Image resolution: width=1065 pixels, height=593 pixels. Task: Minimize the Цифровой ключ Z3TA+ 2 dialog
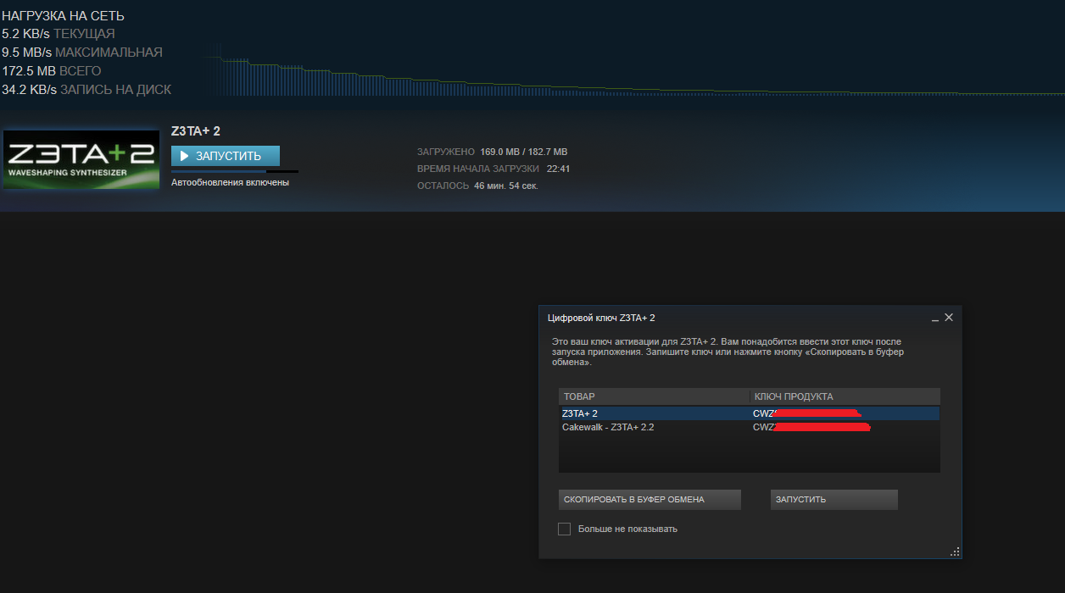[934, 318]
